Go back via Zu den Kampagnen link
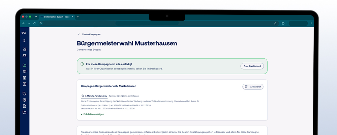 [x=89, y=34]
